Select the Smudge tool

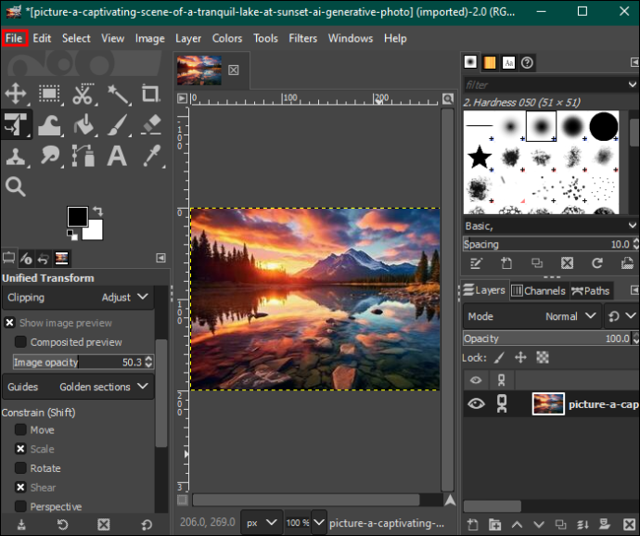click(50, 156)
